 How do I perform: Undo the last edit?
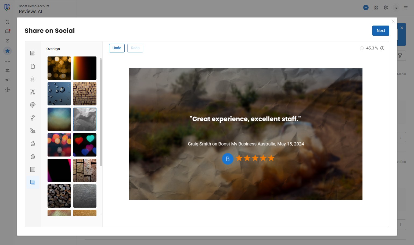point(117,48)
